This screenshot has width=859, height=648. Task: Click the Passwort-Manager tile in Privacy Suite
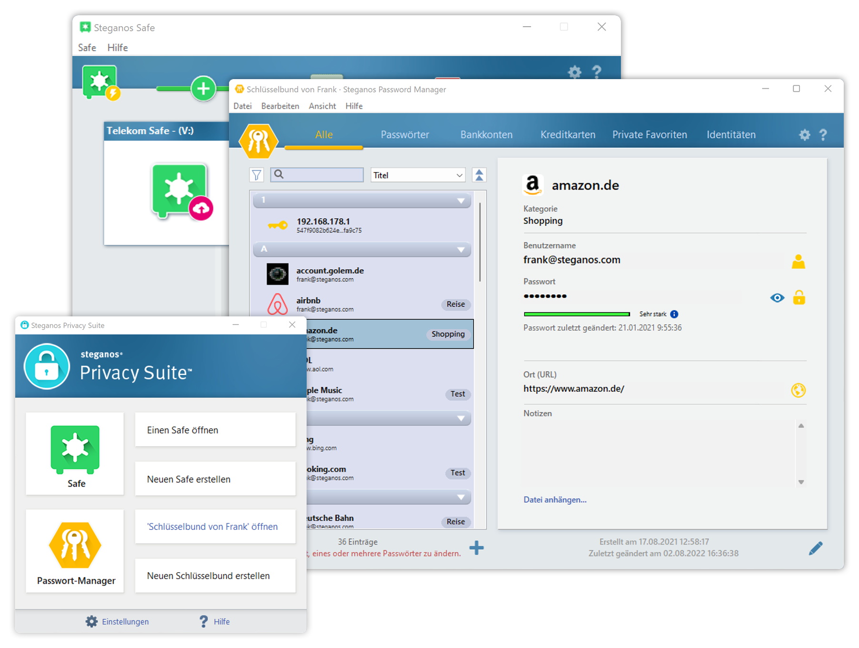(x=75, y=551)
